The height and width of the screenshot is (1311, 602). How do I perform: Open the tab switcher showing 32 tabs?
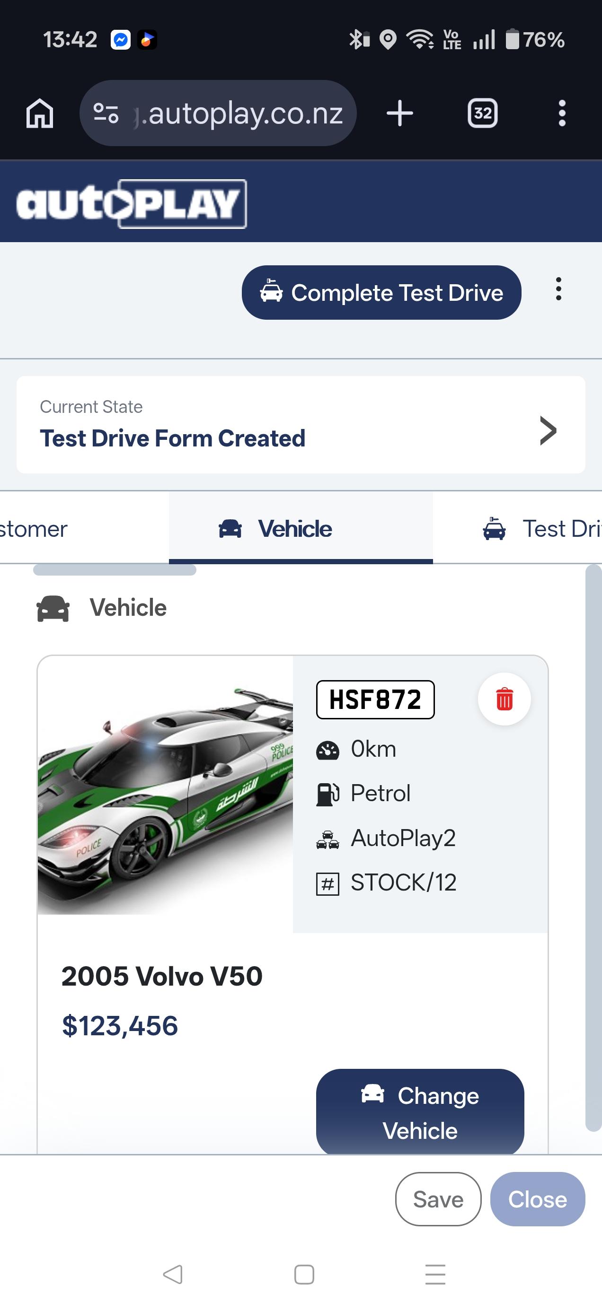click(482, 113)
